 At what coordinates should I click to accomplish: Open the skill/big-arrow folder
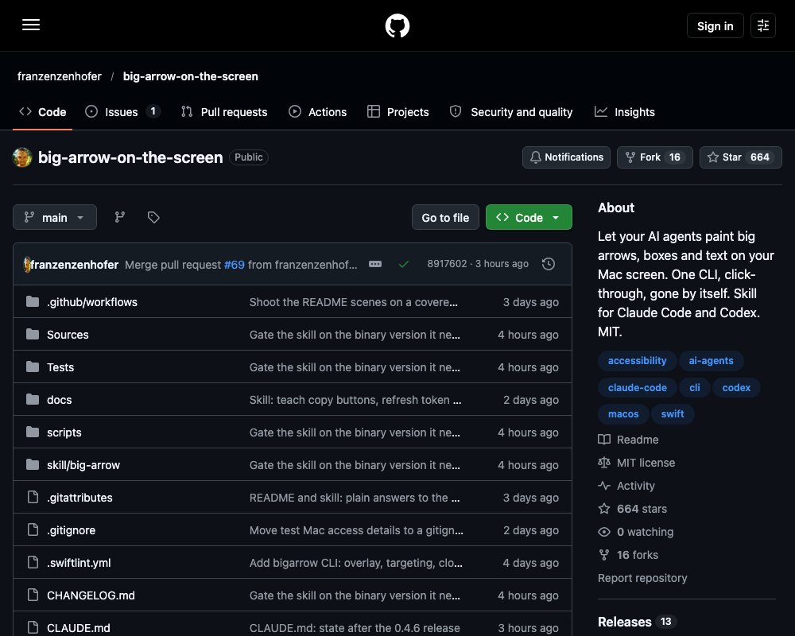tap(83, 464)
